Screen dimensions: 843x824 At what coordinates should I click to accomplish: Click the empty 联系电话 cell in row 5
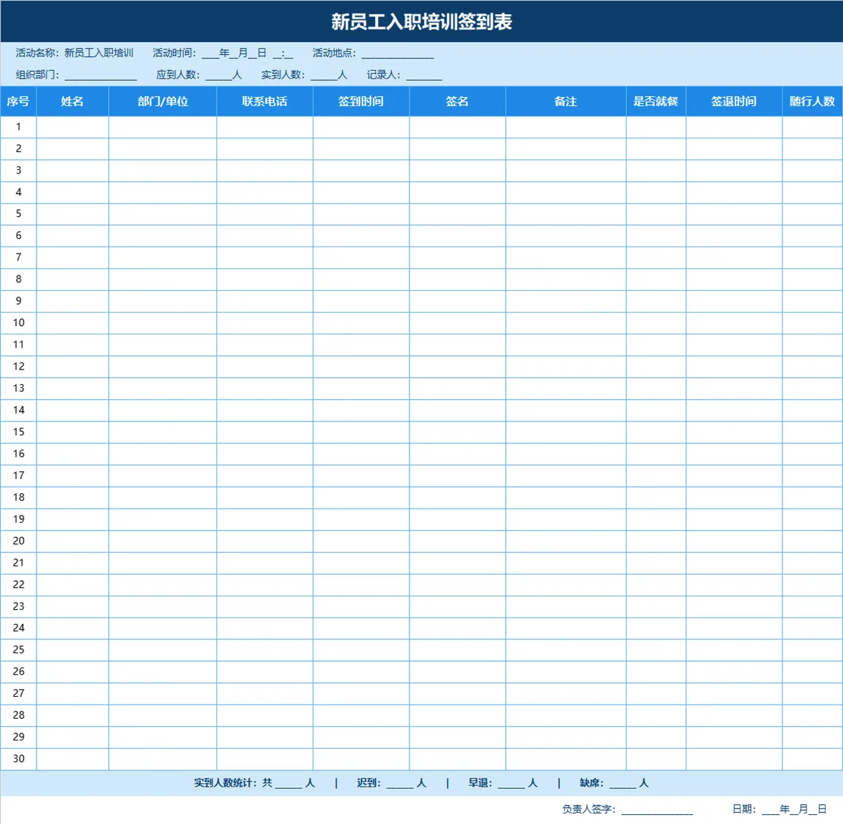click(265, 214)
